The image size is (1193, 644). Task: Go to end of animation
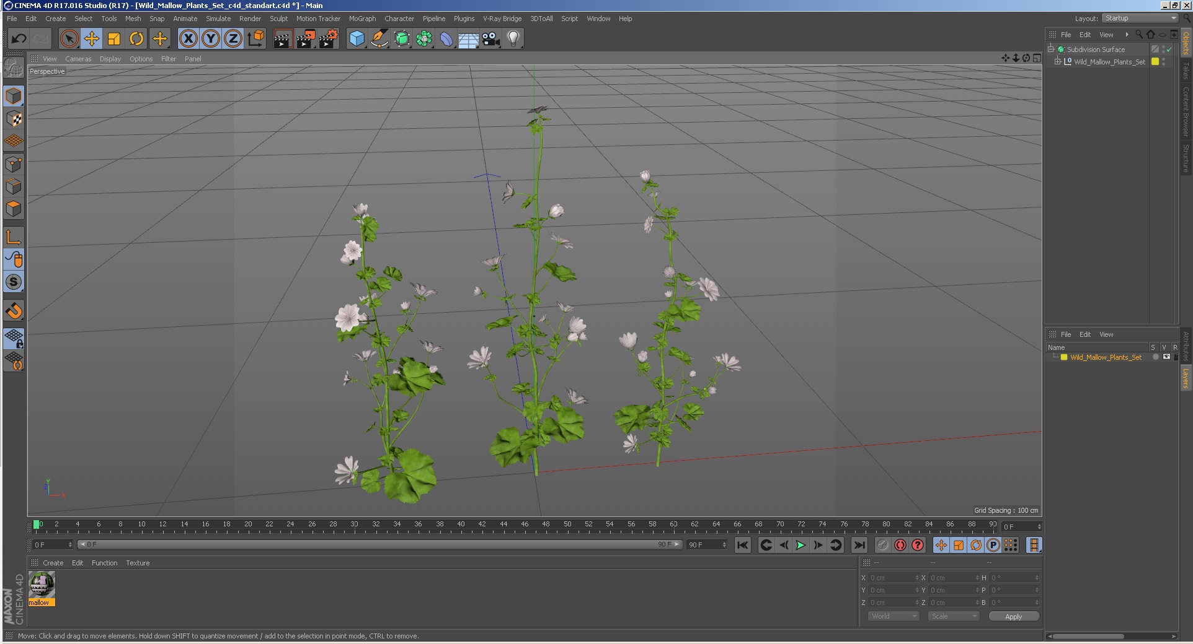pyautogui.click(x=859, y=545)
